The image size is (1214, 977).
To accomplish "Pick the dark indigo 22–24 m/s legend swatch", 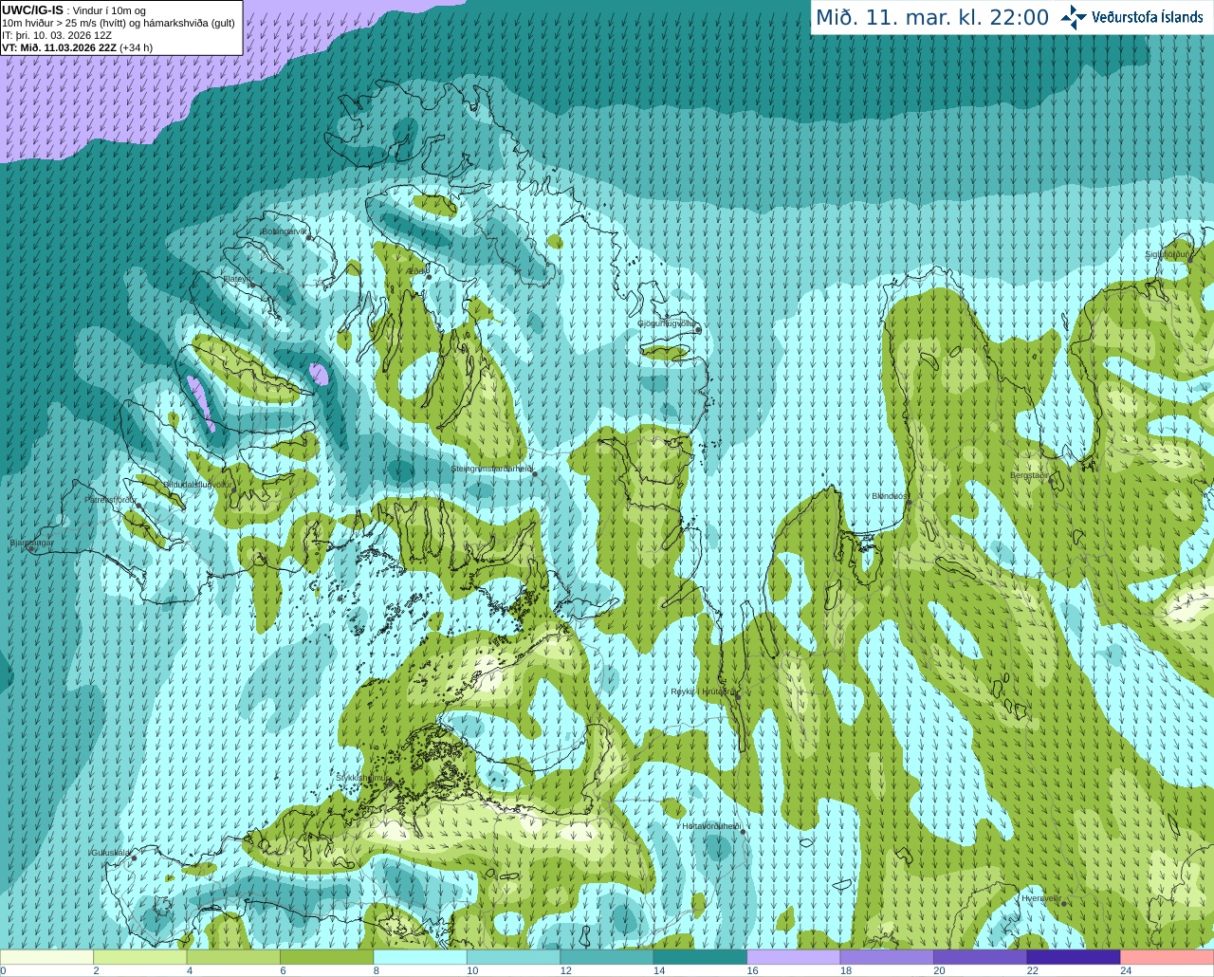I will [x=1074, y=957].
